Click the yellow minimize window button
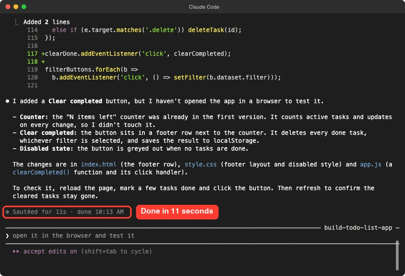This screenshot has height=276, width=405. point(16,7)
